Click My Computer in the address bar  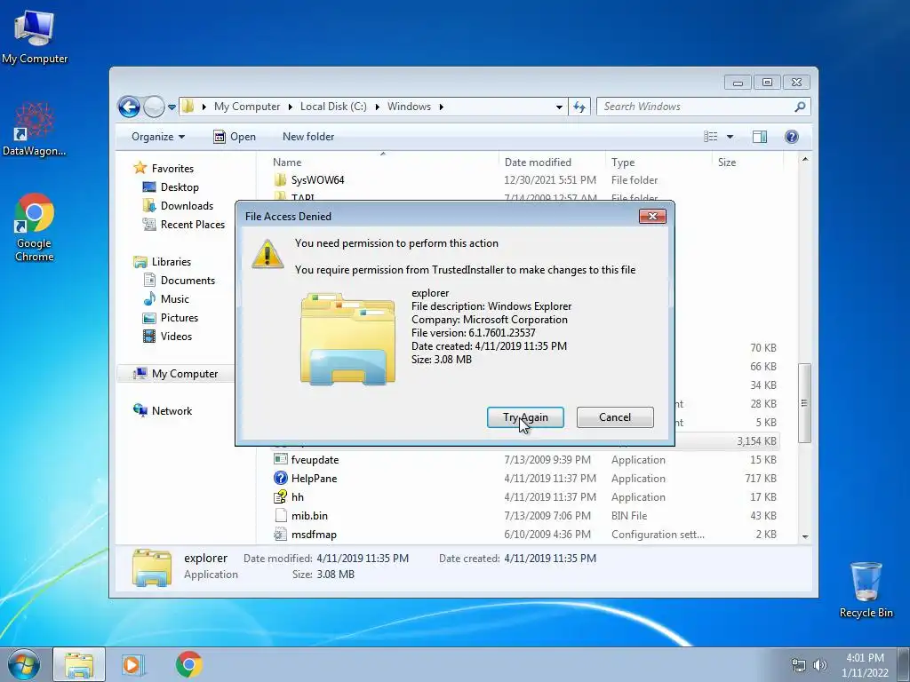pos(247,107)
